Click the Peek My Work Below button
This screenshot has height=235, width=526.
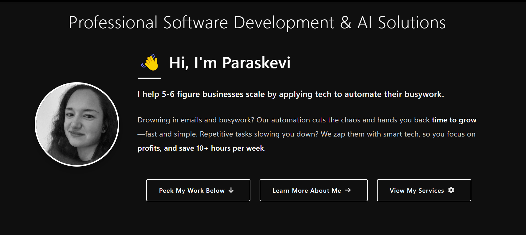(198, 190)
